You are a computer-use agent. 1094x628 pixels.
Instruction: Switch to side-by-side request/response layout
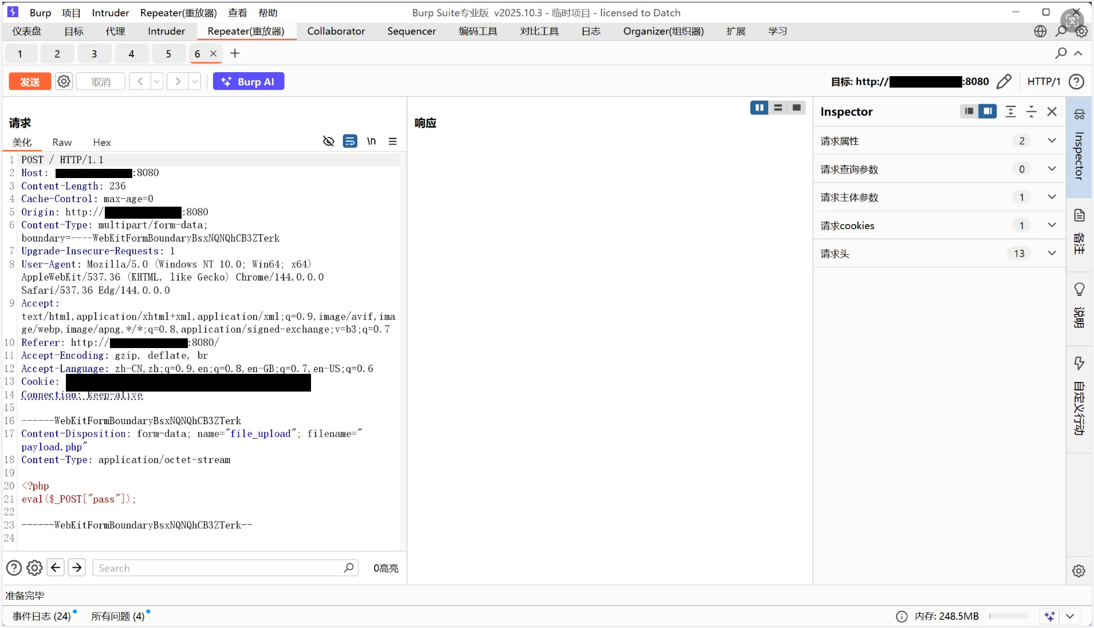(x=759, y=108)
